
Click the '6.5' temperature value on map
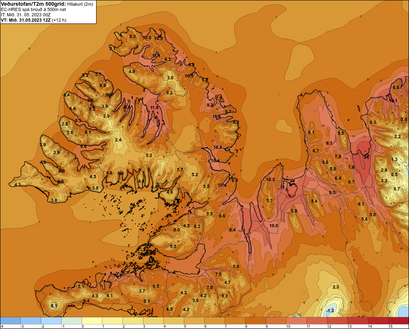pos(156,286)
